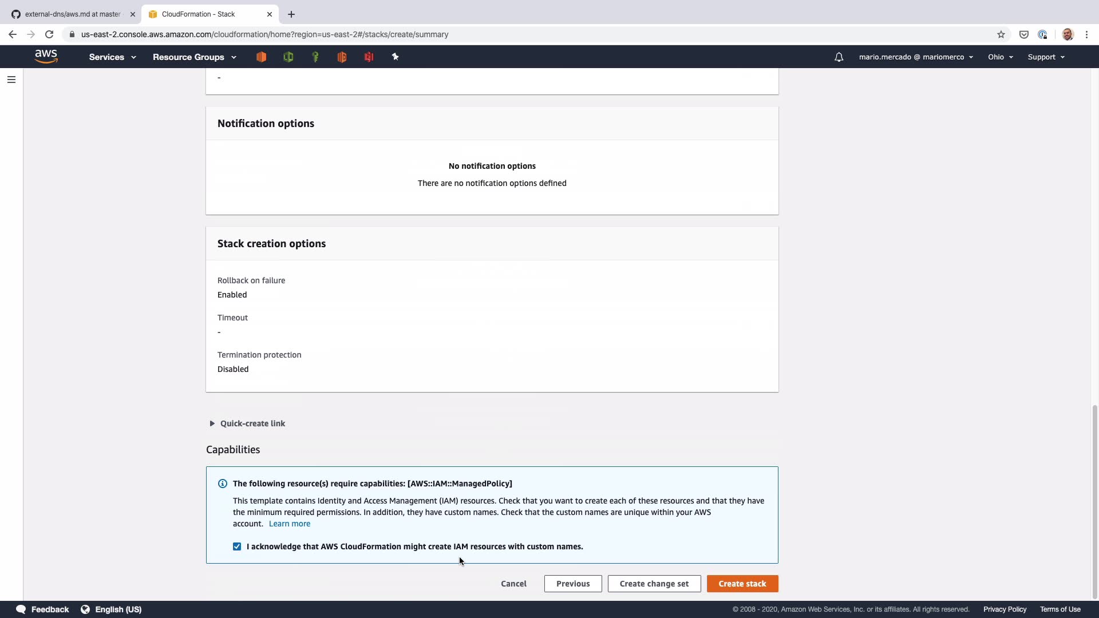Open the first orange service shortcut icon
The width and height of the screenshot is (1099, 618).
262,57
